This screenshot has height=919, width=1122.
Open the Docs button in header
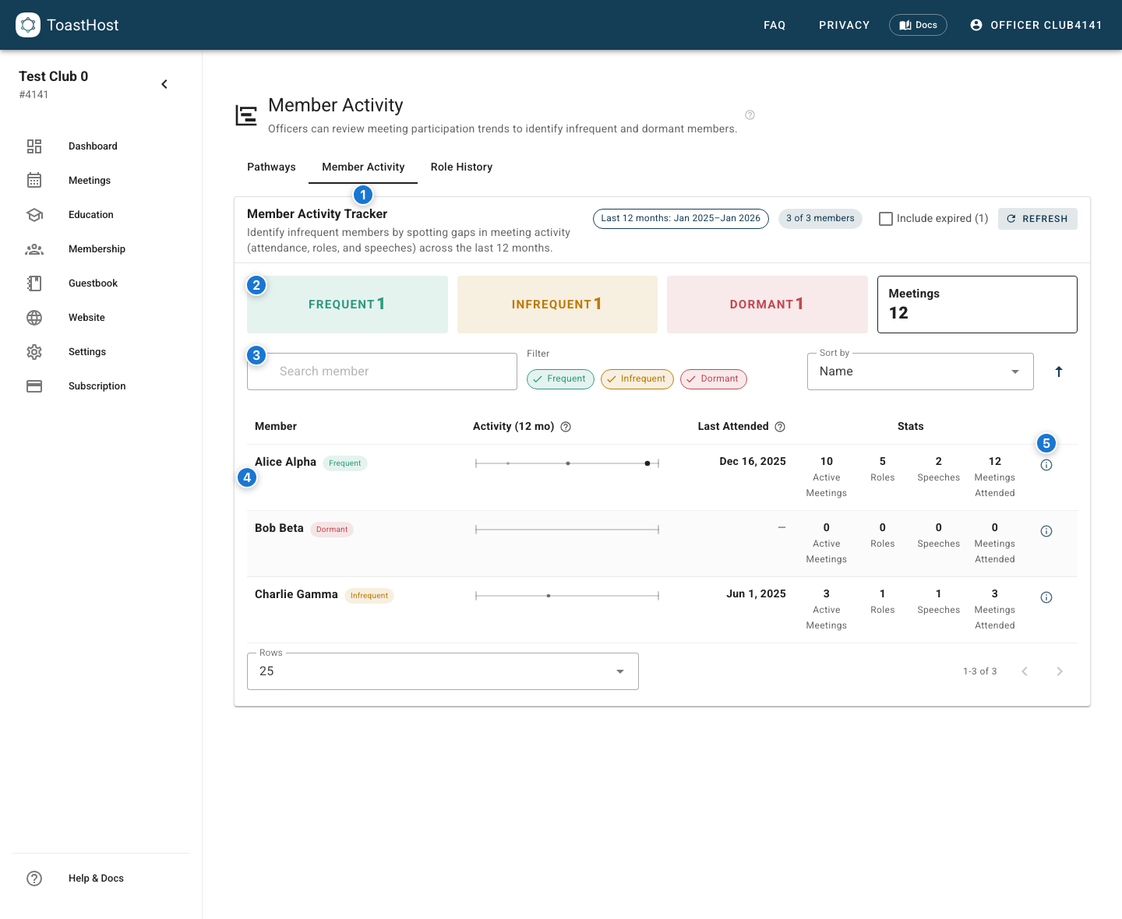click(x=918, y=25)
